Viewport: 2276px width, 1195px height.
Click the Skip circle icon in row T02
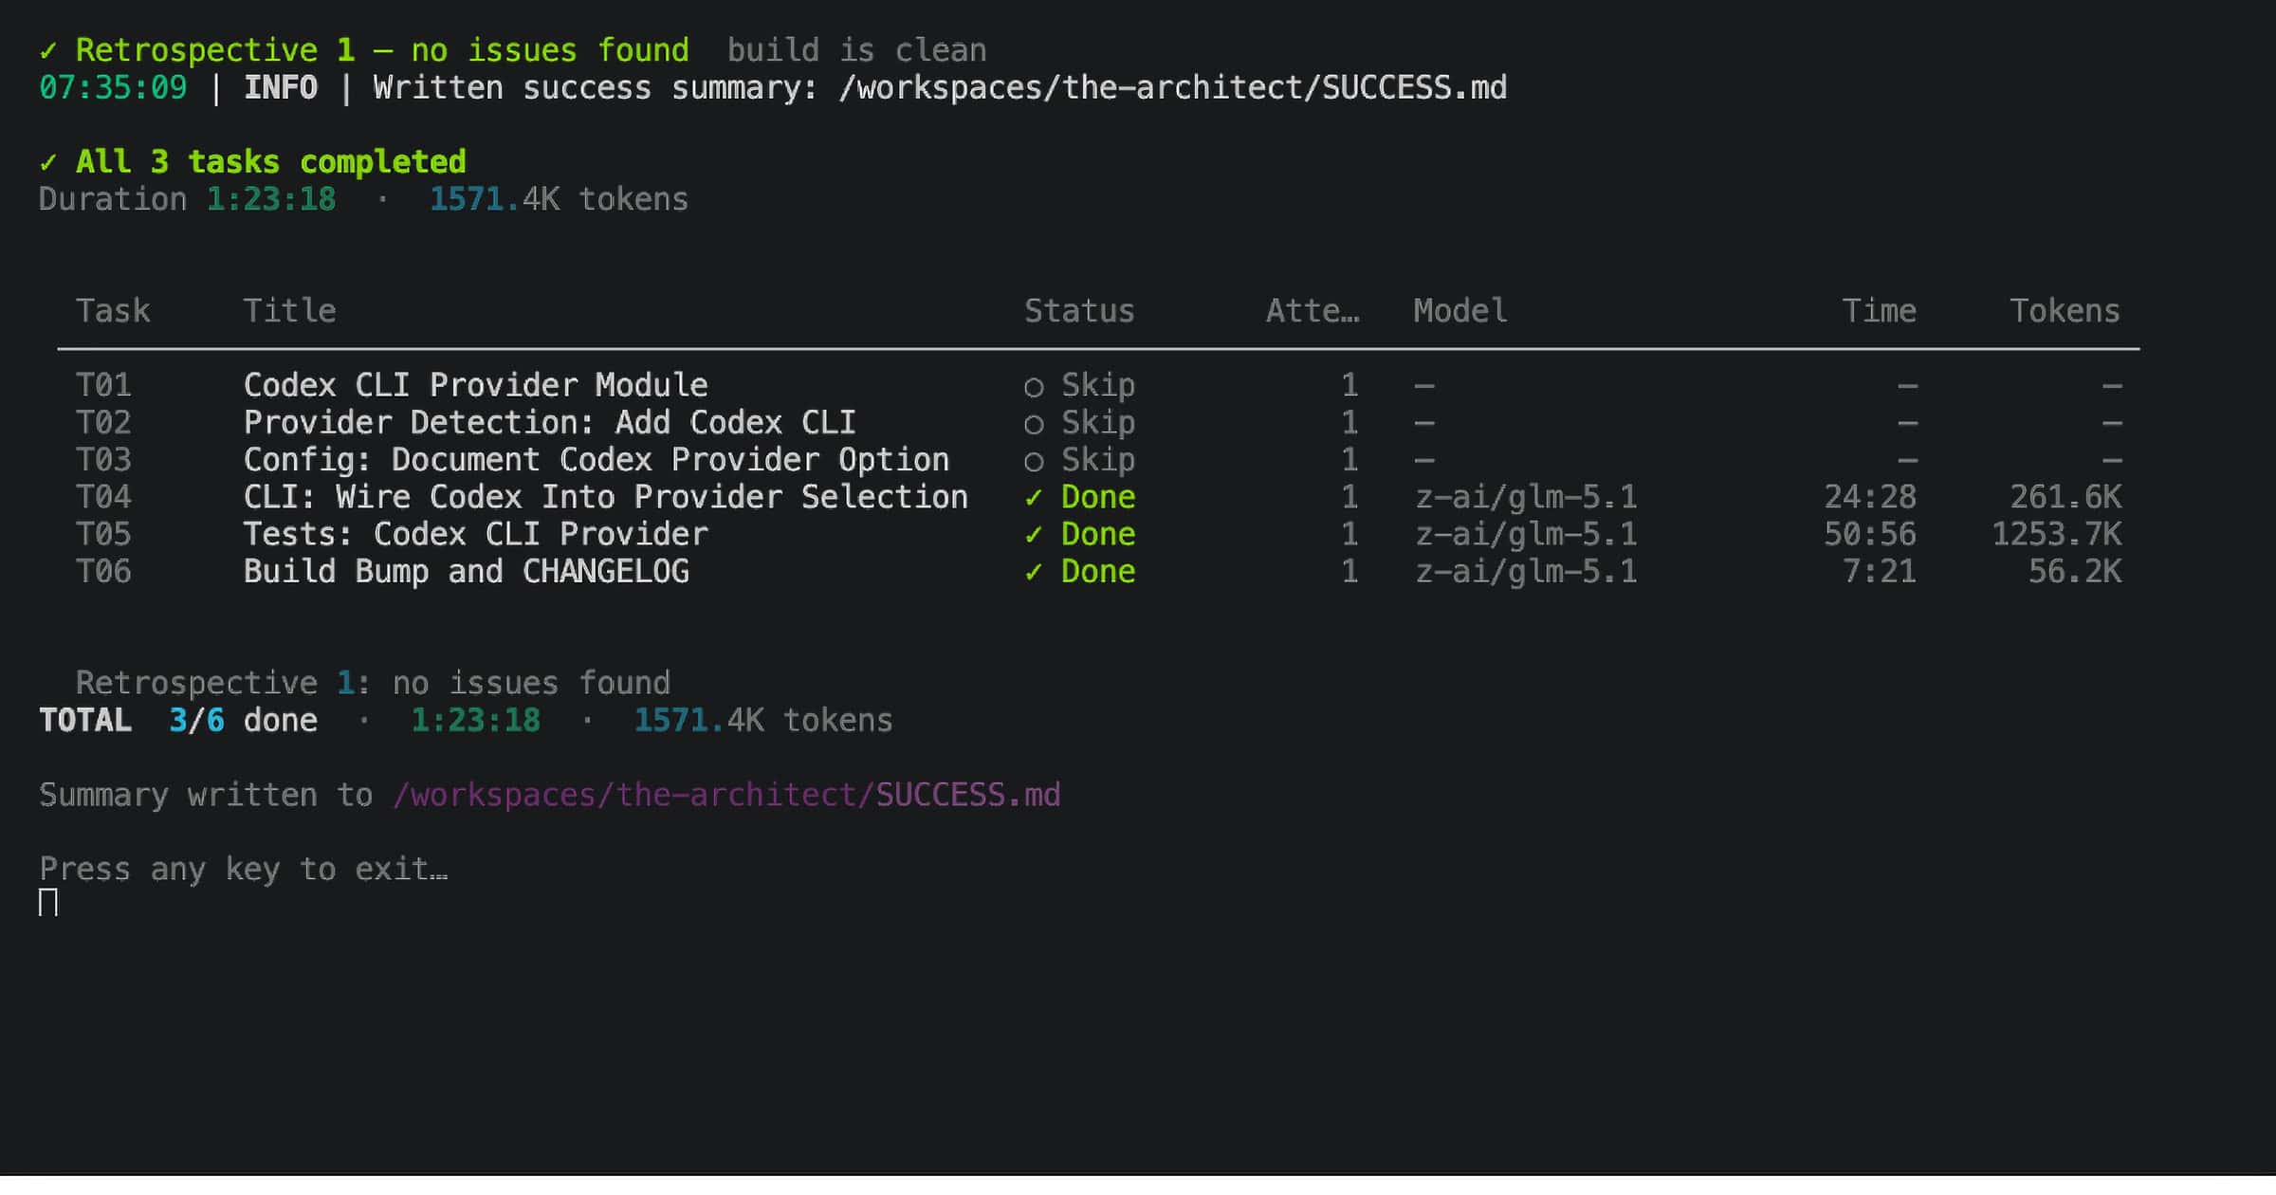click(x=1034, y=424)
